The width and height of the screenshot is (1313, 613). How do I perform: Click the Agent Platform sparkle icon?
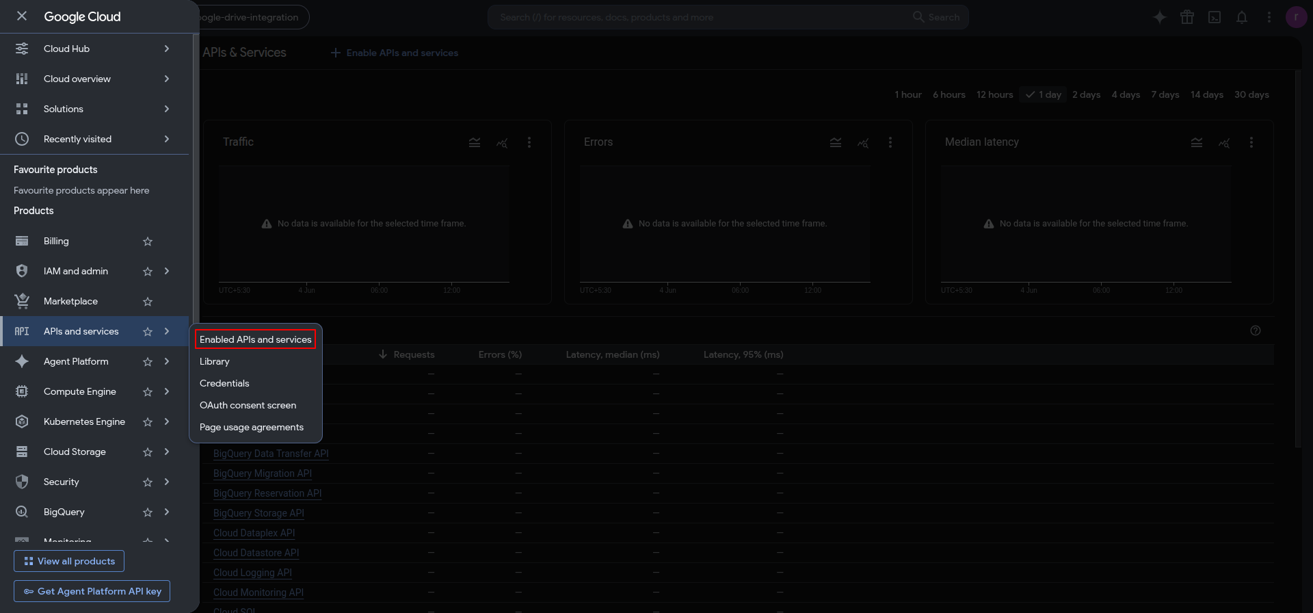coord(22,361)
